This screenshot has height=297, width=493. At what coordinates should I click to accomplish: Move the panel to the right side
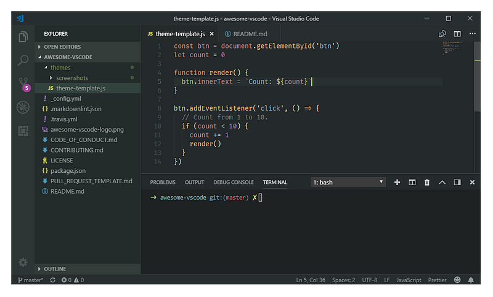(x=457, y=182)
